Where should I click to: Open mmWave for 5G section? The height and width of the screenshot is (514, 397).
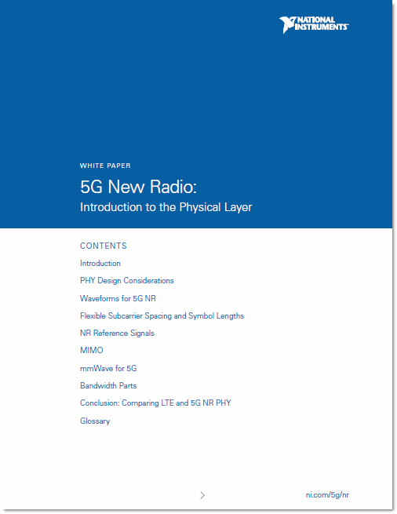click(x=108, y=369)
